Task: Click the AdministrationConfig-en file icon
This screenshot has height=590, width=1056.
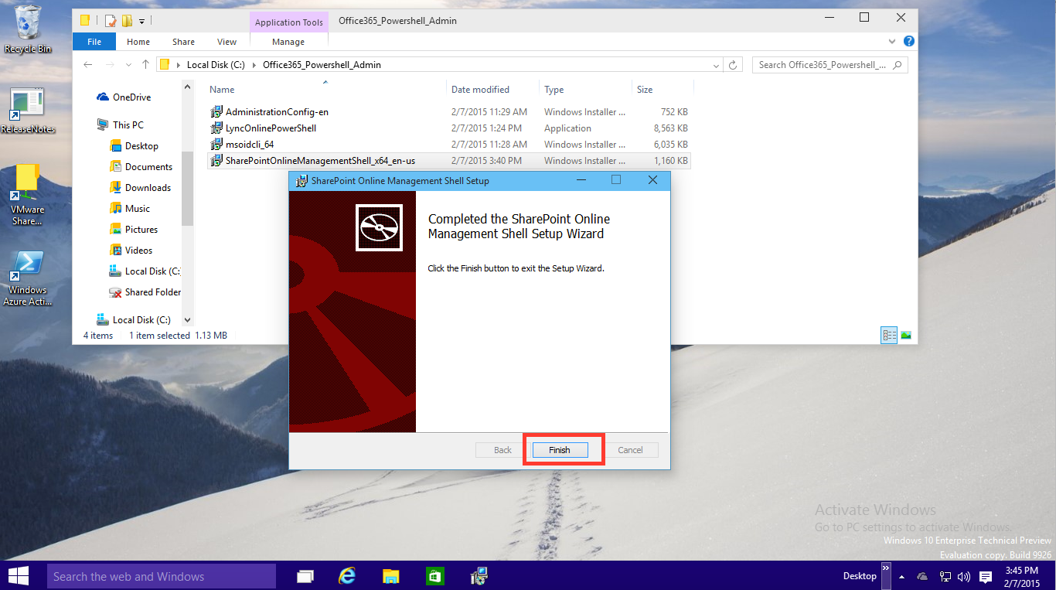Action: pyautogui.click(x=216, y=112)
